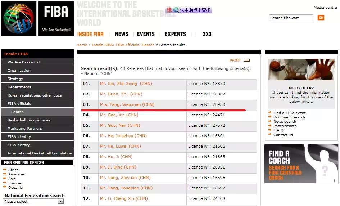Open the National Federation dropdown arrow
This screenshot has height=206, width=340.
coord(61,201)
